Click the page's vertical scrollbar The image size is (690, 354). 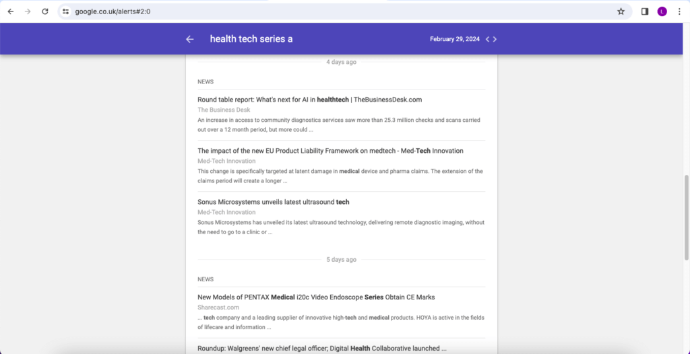pos(686,215)
